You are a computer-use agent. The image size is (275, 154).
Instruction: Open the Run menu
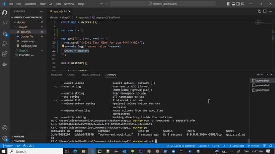point(58,4)
